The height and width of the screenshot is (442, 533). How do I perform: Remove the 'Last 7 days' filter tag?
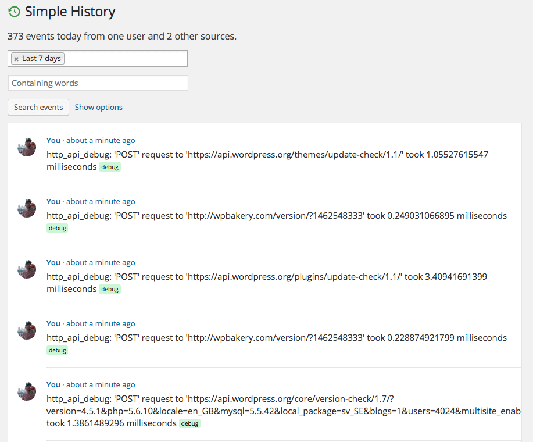pos(16,59)
